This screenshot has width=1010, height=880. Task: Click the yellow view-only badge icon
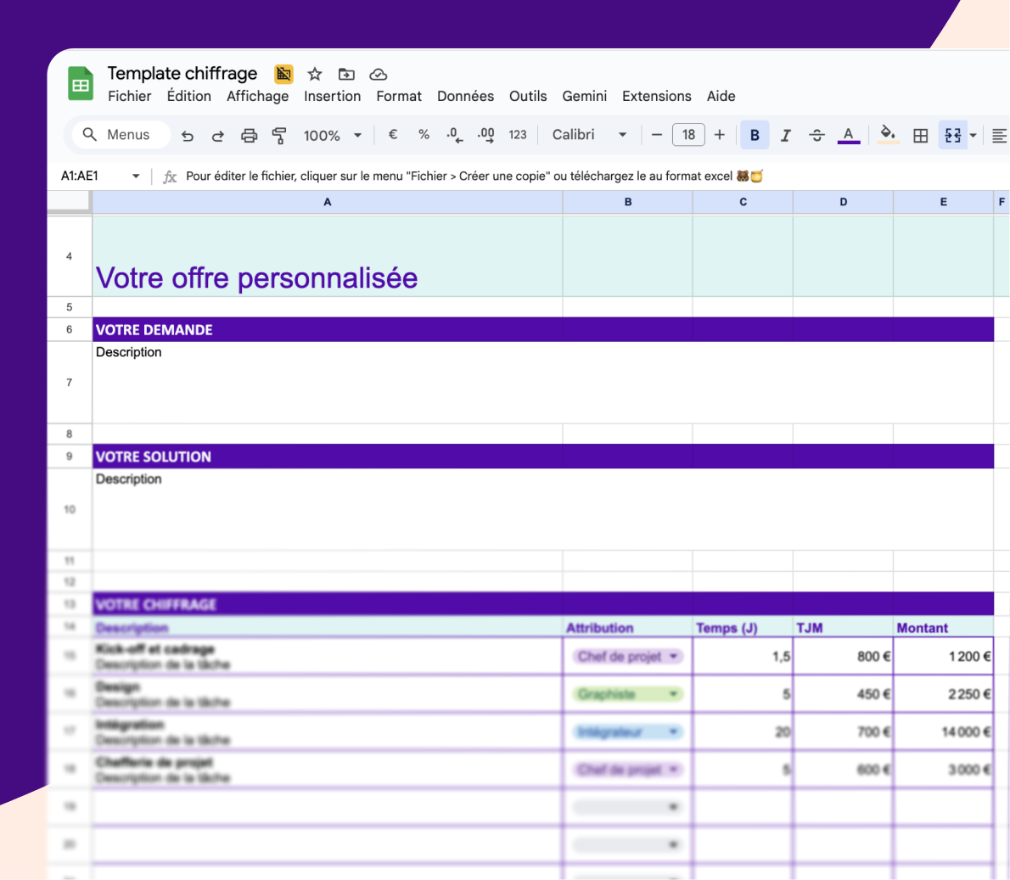(x=283, y=74)
